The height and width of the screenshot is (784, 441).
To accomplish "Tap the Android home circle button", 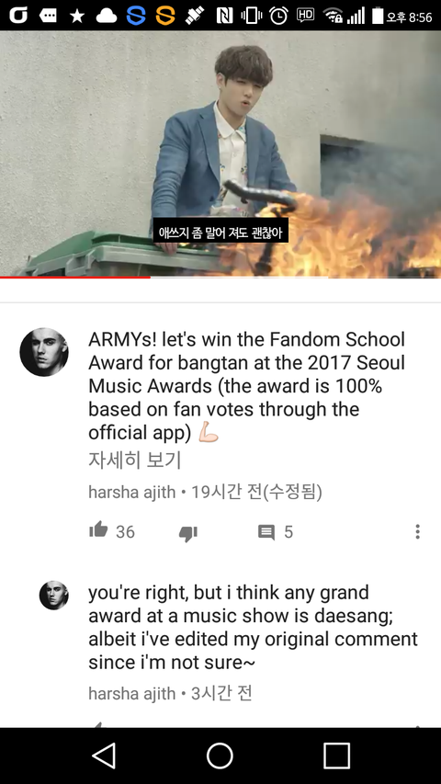I will point(220,755).
